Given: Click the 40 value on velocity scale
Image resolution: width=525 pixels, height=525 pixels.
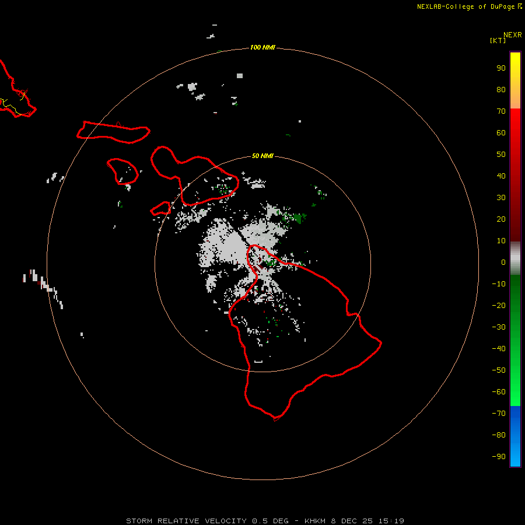Looking at the screenshot, I should coord(501,176).
